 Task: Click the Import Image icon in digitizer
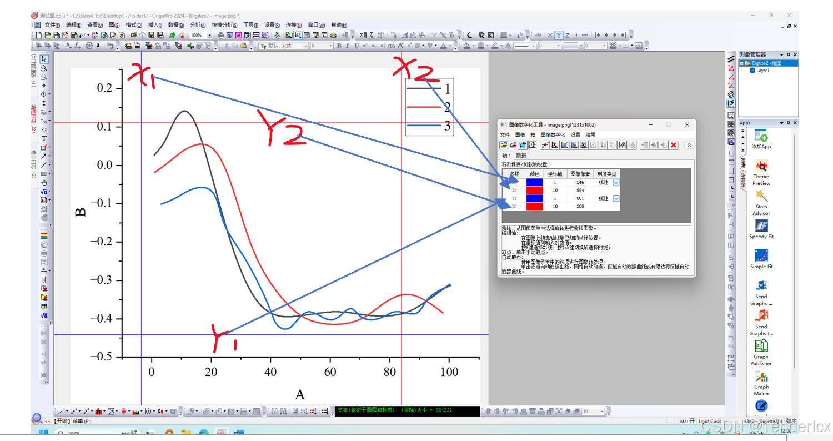pos(504,145)
